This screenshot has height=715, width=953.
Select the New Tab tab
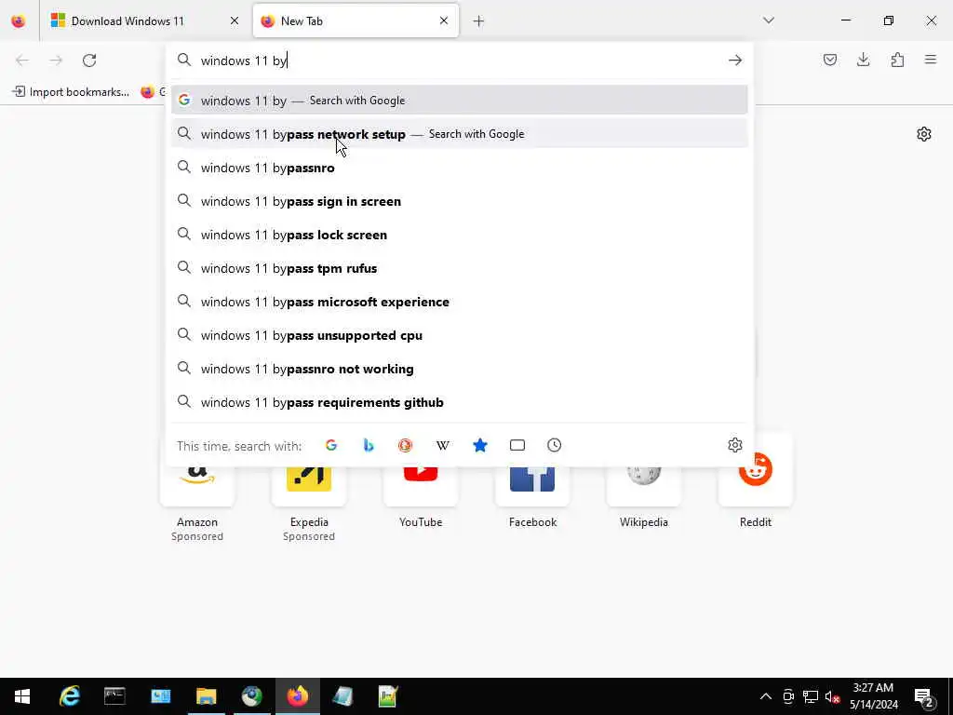coord(356,20)
